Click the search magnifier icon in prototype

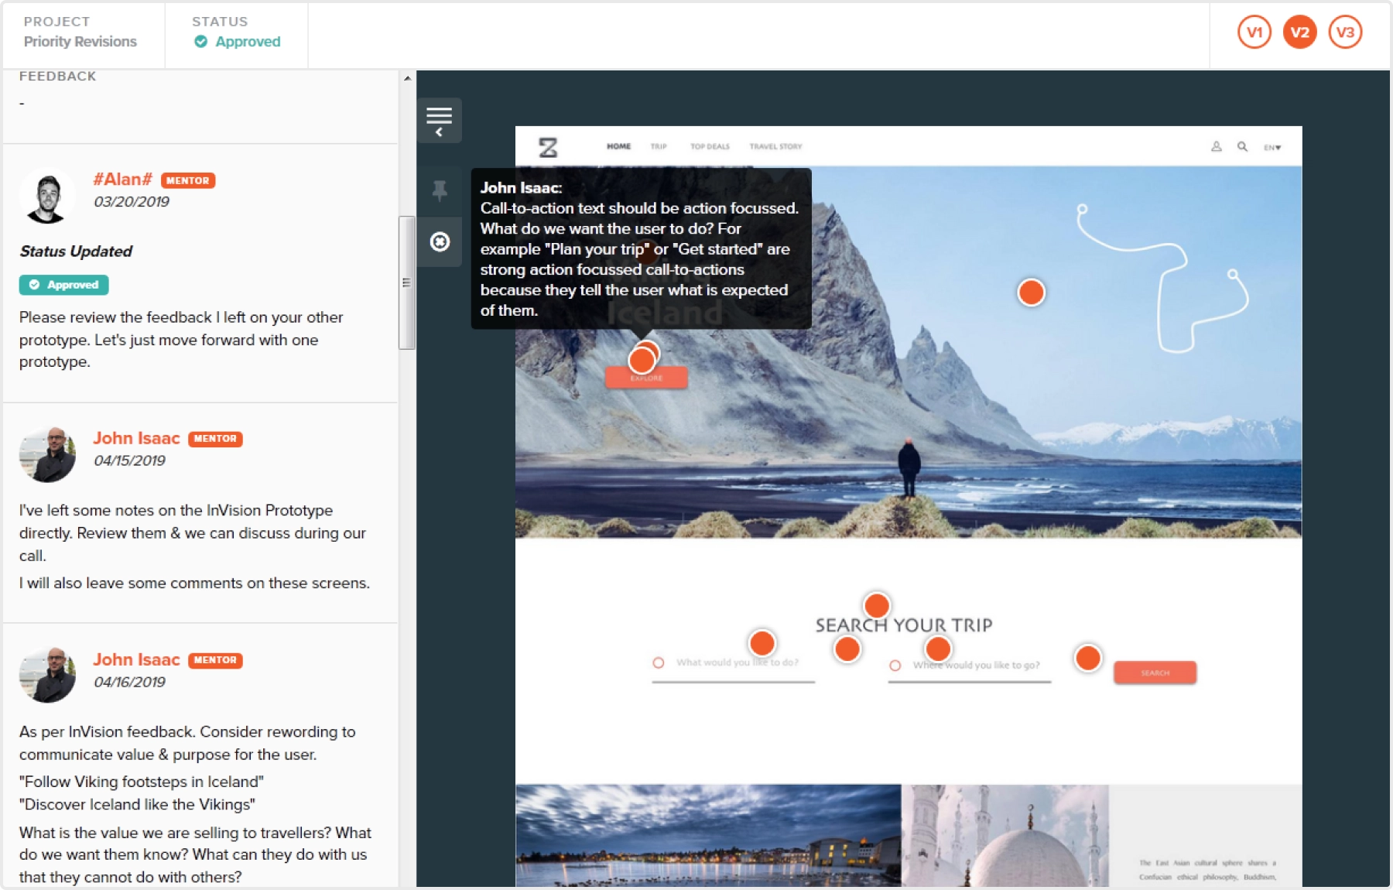(x=1242, y=146)
